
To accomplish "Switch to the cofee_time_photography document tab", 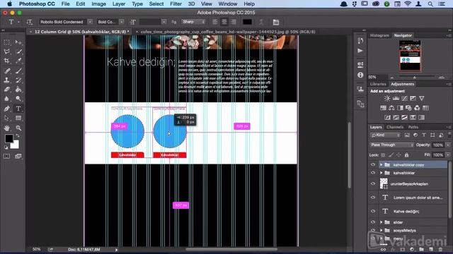I will [x=228, y=32].
